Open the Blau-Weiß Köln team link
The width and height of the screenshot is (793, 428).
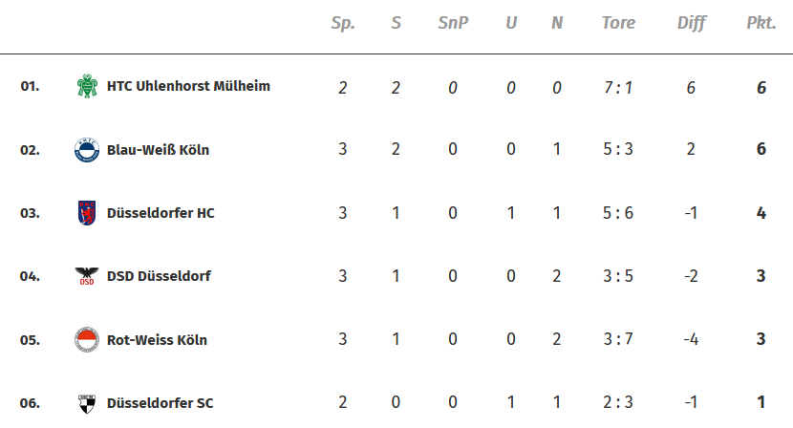coord(158,150)
